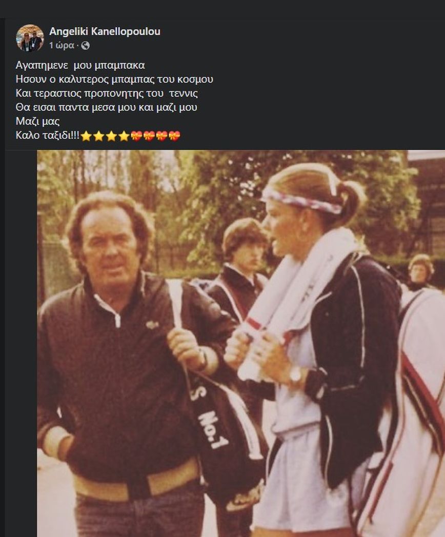The width and height of the screenshot is (445, 537).
Task: Open Angeliki Kanellopoulou's profile picture
Action: tap(30, 38)
